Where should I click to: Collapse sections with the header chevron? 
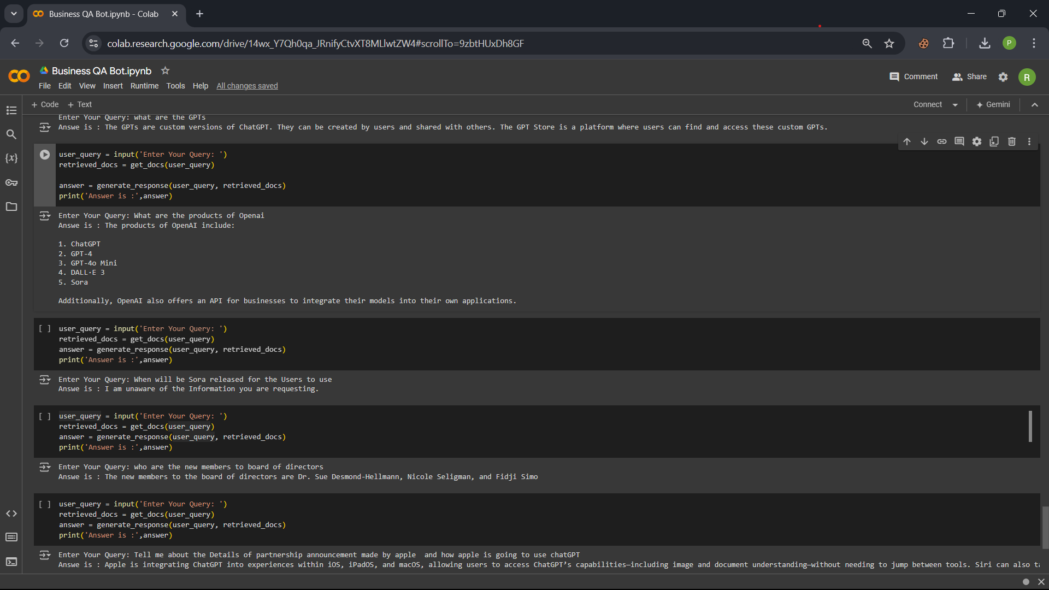coord(1034,104)
